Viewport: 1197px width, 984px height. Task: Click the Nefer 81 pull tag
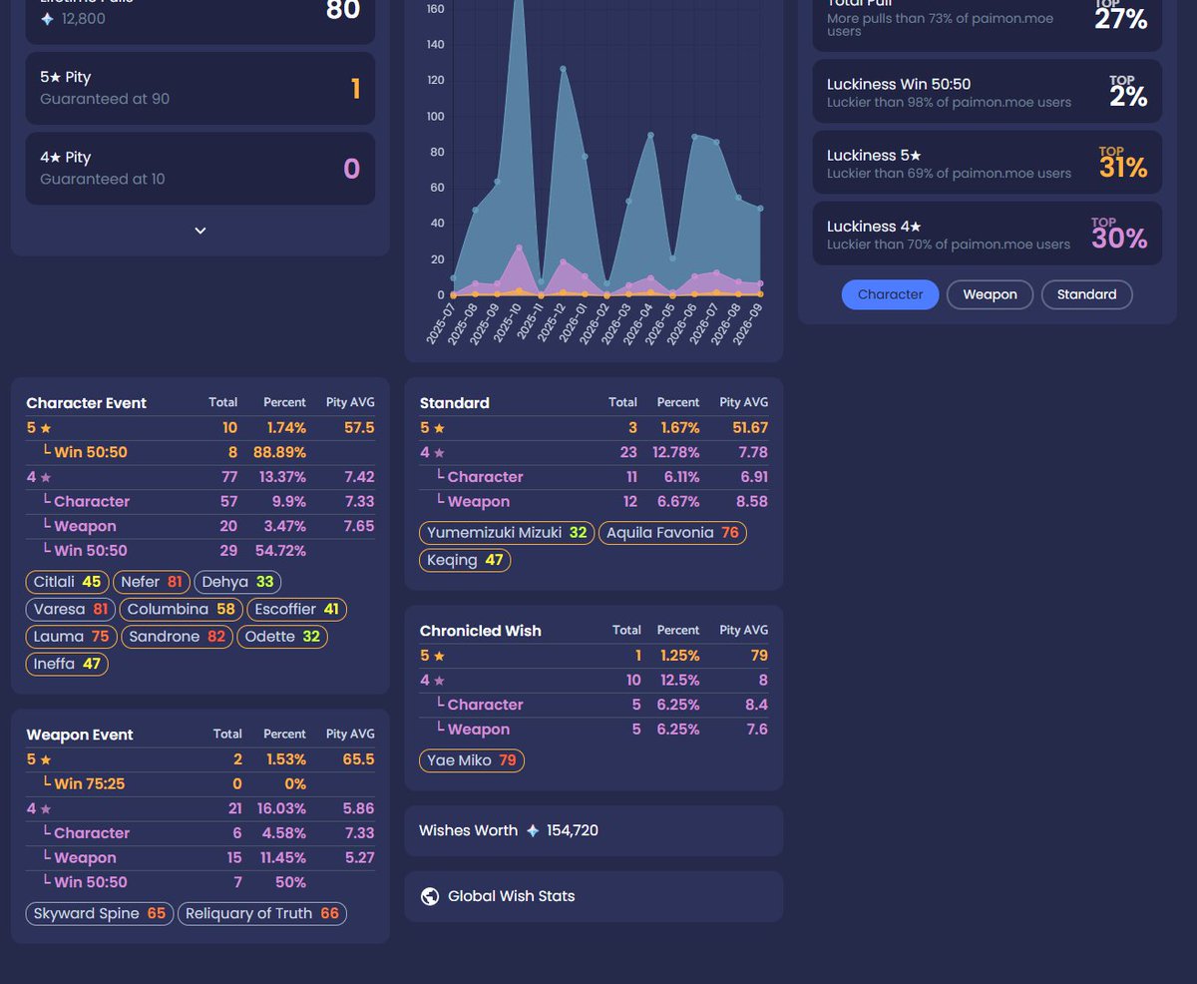(152, 582)
